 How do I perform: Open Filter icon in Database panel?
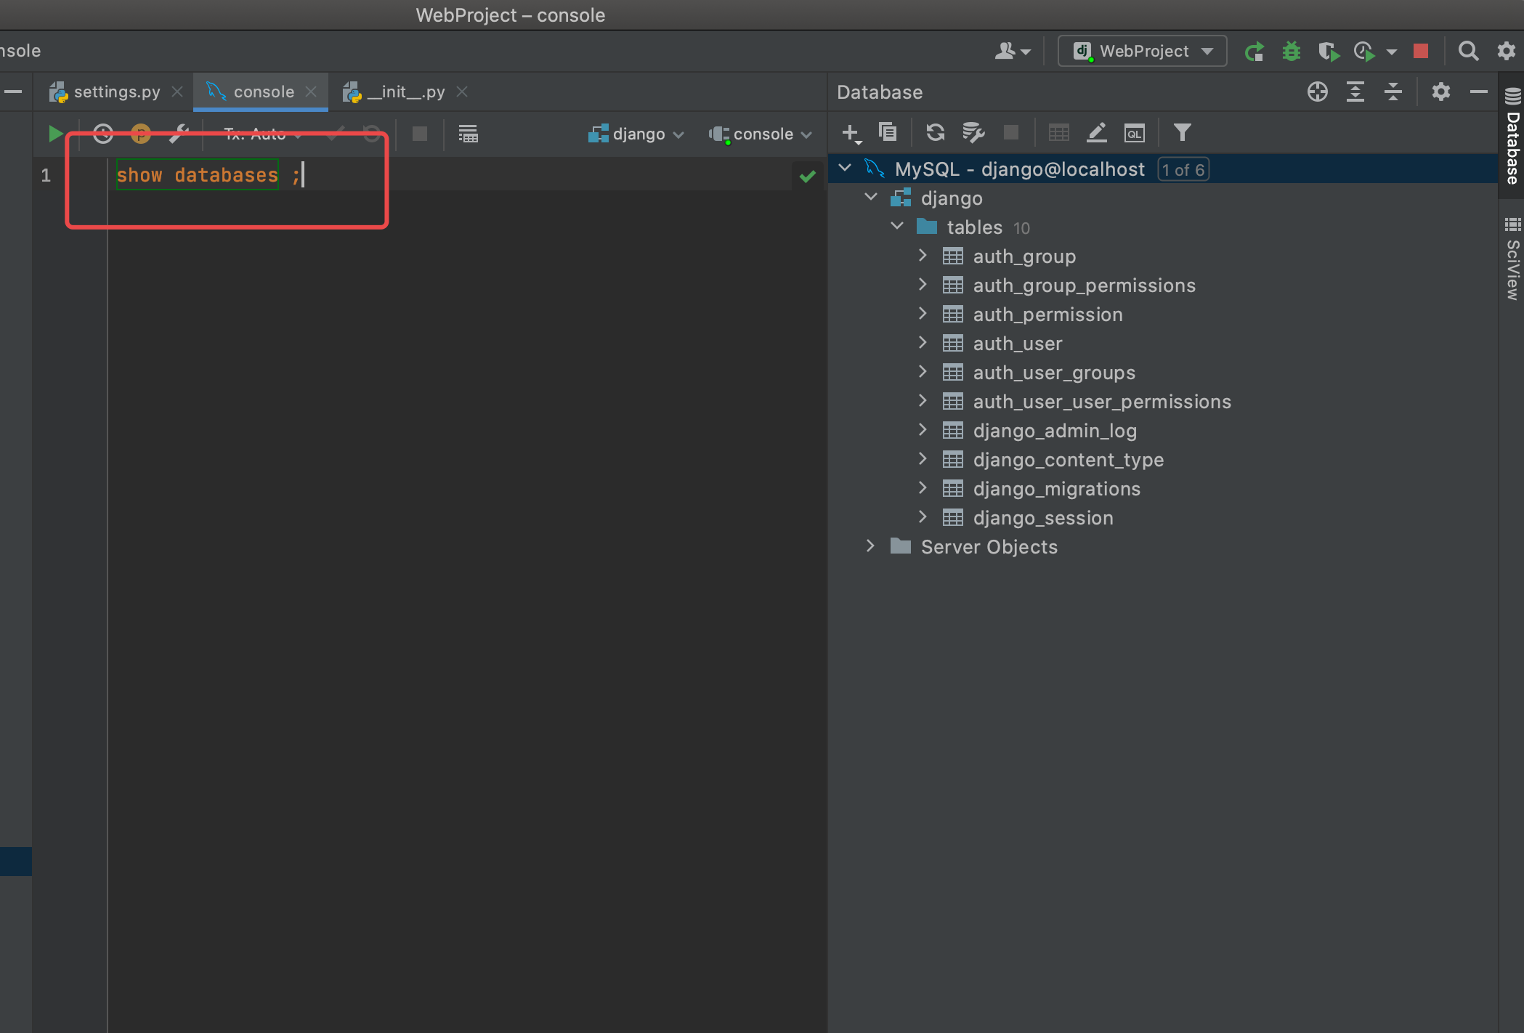(x=1182, y=132)
